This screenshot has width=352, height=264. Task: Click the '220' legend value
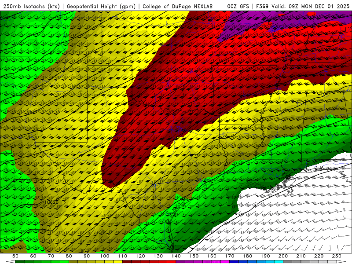coord(319,256)
